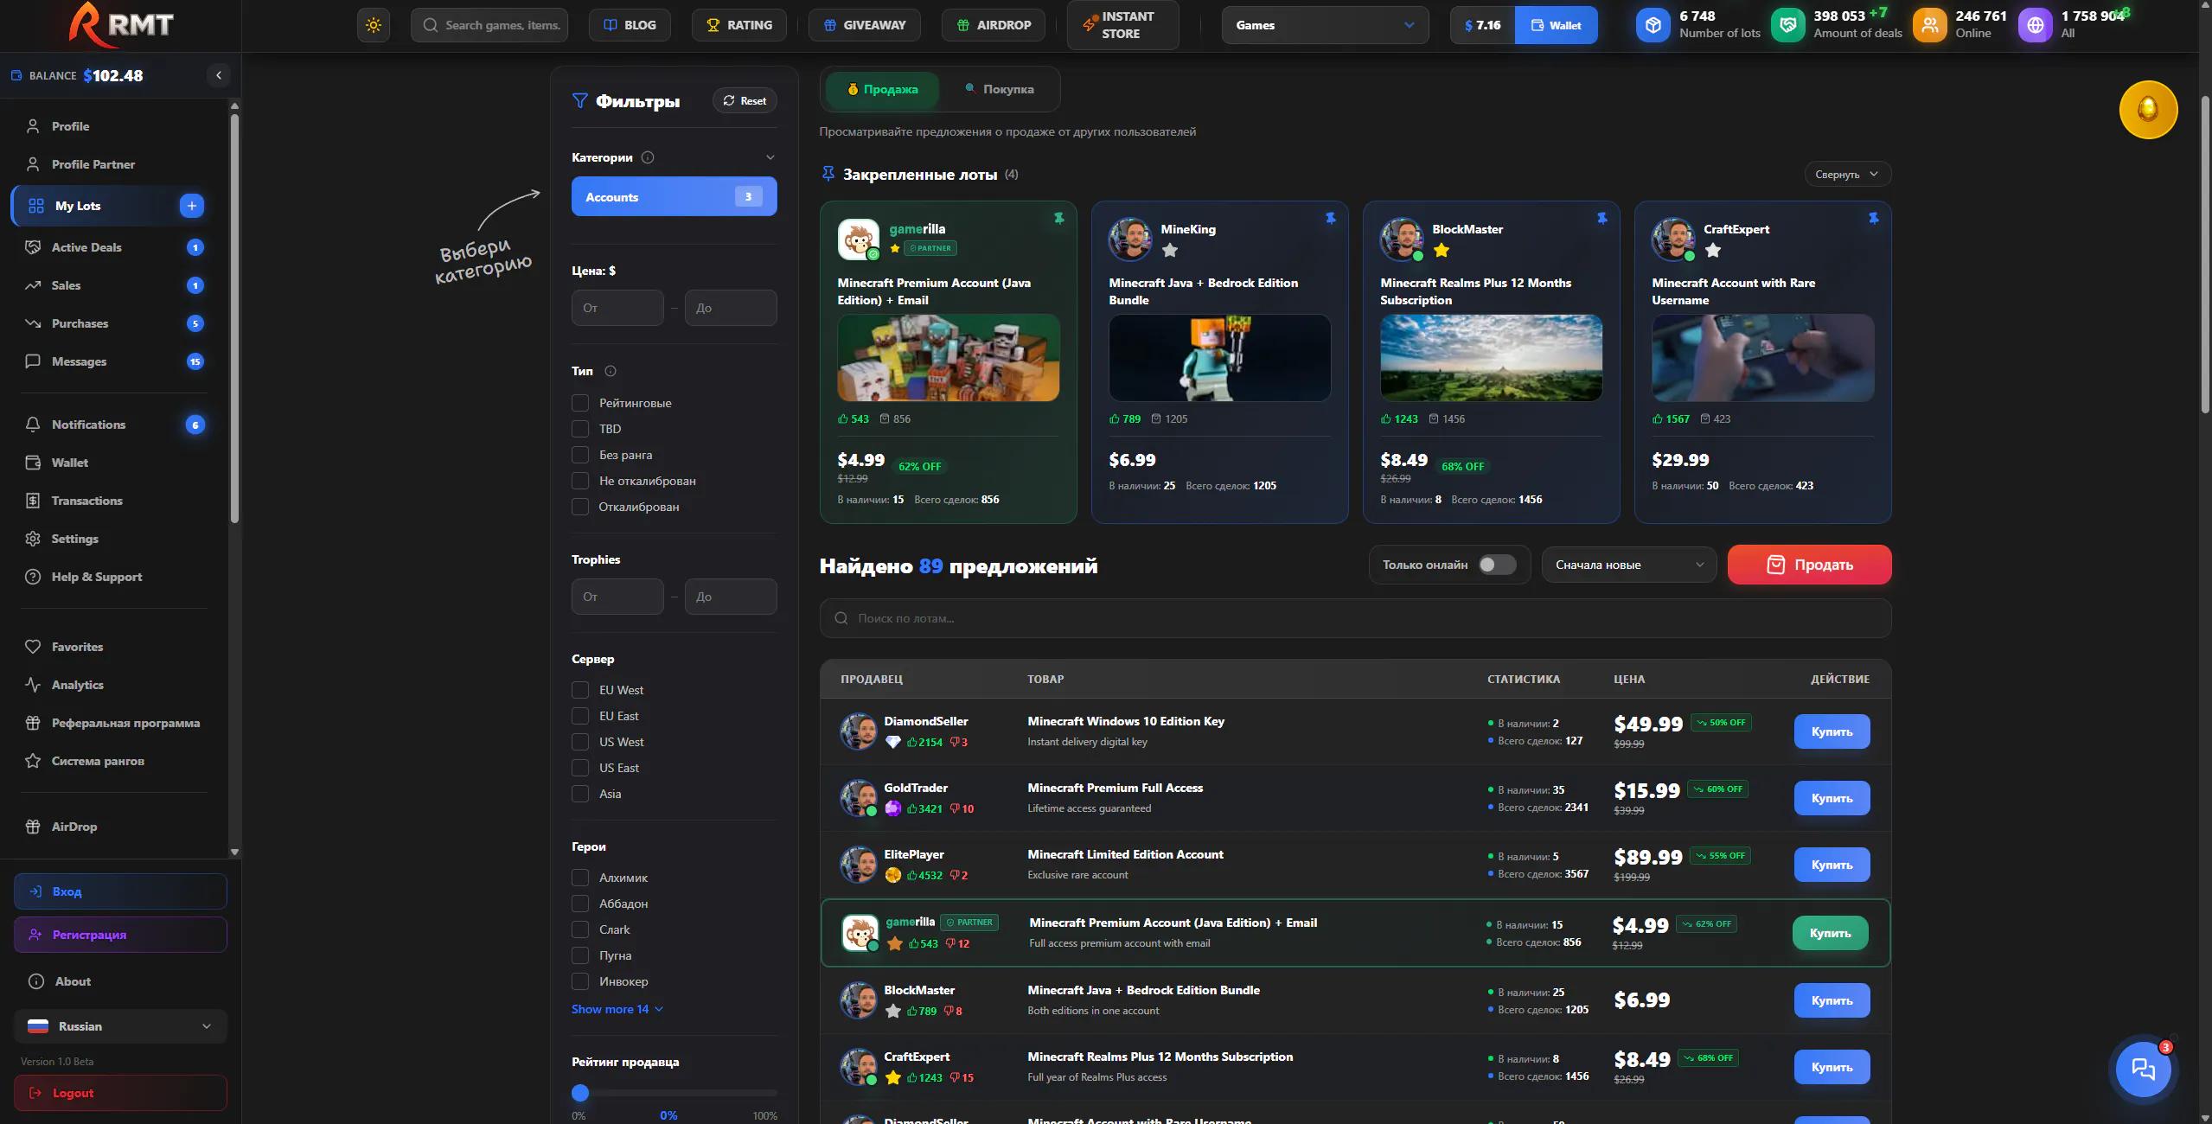Click the info icon next to Категории
Screen dimensions: 2212x1124
click(648, 157)
